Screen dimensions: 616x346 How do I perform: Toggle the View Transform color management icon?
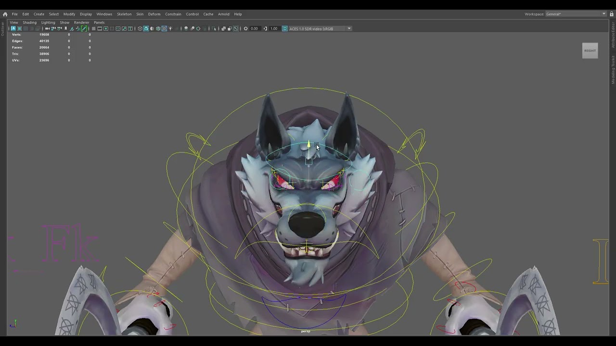pos(284,28)
